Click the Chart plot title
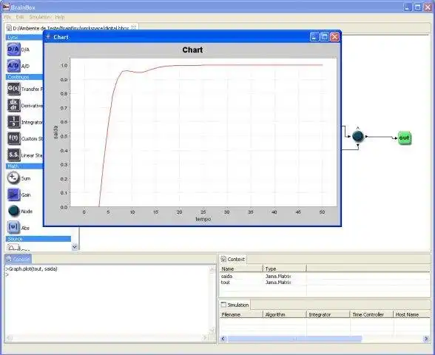 click(x=192, y=50)
